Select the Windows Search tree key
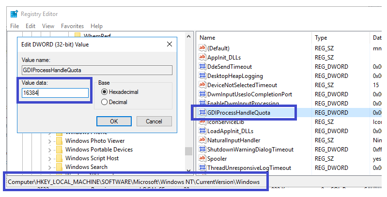Image resolution: width=387 pixels, height=197 pixels. pyautogui.click(x=86, y=167)
